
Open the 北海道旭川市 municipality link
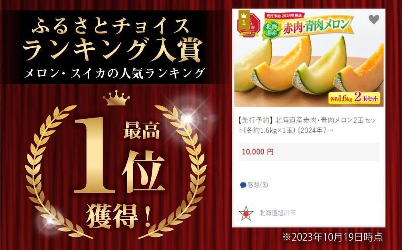[278, 213]
